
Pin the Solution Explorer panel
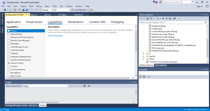tap(205, 15)
